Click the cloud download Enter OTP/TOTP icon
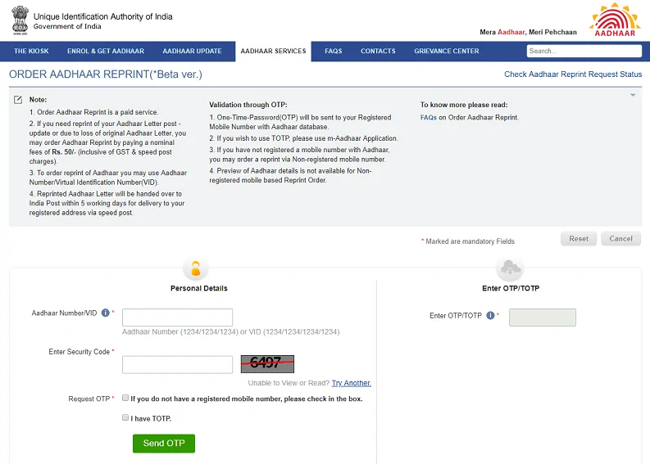Viewport: 650px width, 464px height. (x=511, y=268)
